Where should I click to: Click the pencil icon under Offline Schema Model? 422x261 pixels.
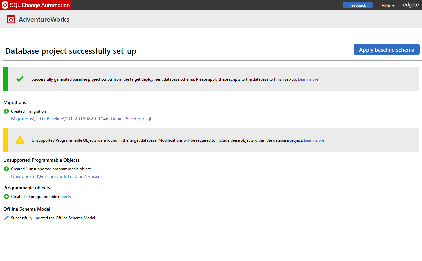(x=6, y=218)
